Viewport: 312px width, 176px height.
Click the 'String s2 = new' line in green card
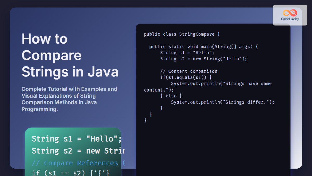(x=78, y=151)
